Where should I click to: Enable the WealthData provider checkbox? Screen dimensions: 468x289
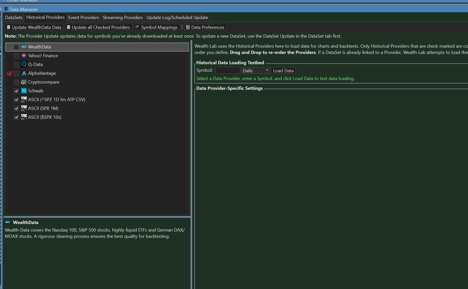click(16, 47)
